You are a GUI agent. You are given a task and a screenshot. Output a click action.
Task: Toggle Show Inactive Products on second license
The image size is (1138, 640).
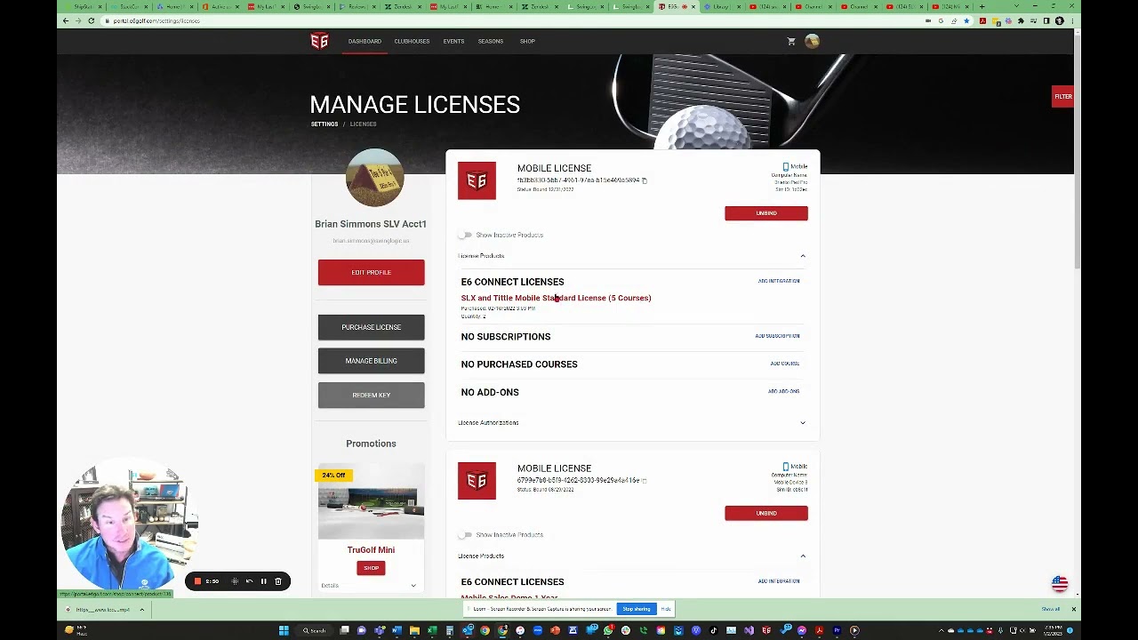(x=465, y=535)
